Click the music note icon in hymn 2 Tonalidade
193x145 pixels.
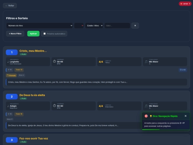(x=146, y=106)
